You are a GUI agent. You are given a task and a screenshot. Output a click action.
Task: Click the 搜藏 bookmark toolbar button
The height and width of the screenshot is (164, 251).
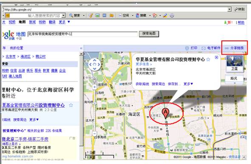click(141, 15)
